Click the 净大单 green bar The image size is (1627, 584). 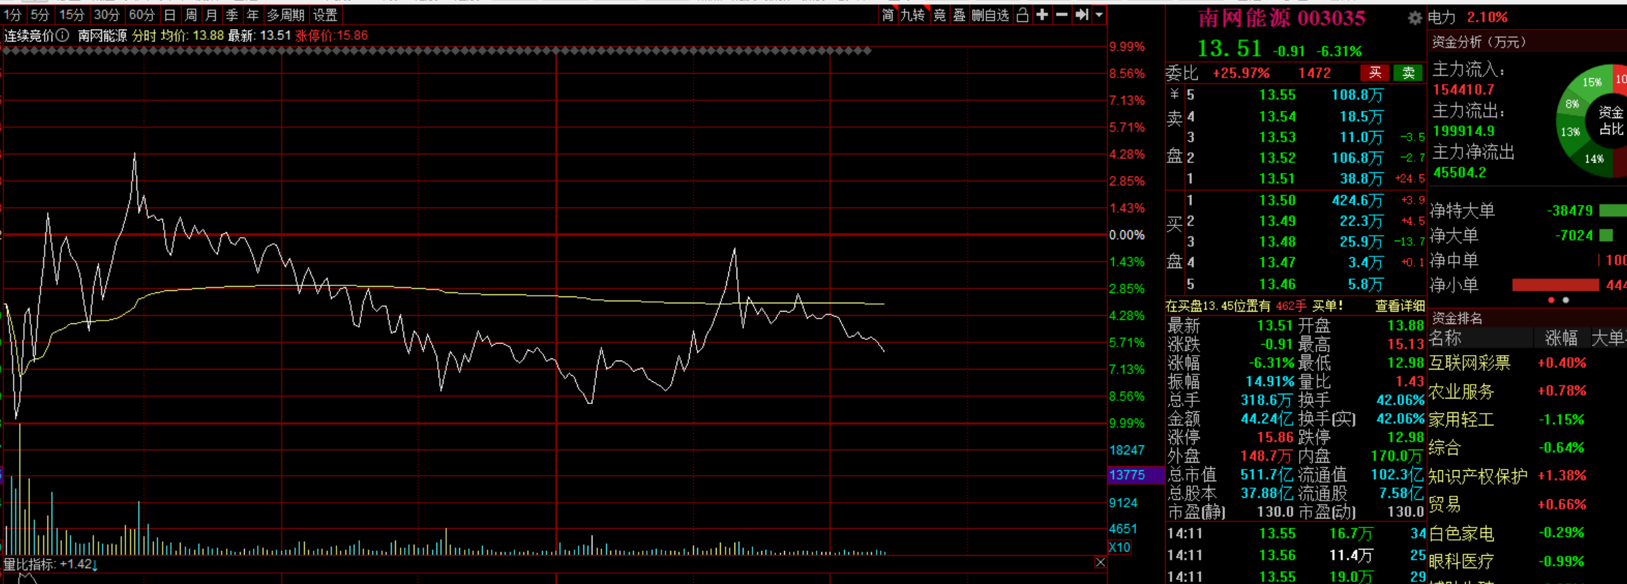point(1606,235)
